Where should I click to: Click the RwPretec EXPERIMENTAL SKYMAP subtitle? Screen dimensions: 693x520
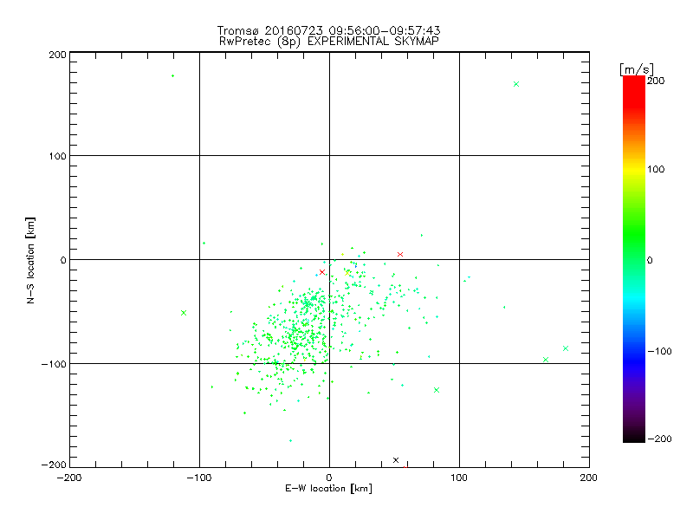click(327, 41)
